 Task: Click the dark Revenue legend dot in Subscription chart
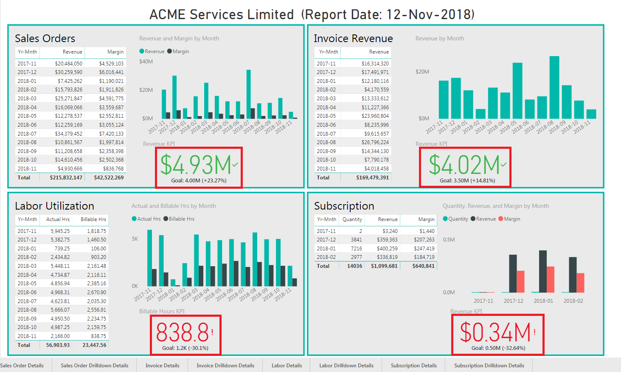(x=473, y=219)
